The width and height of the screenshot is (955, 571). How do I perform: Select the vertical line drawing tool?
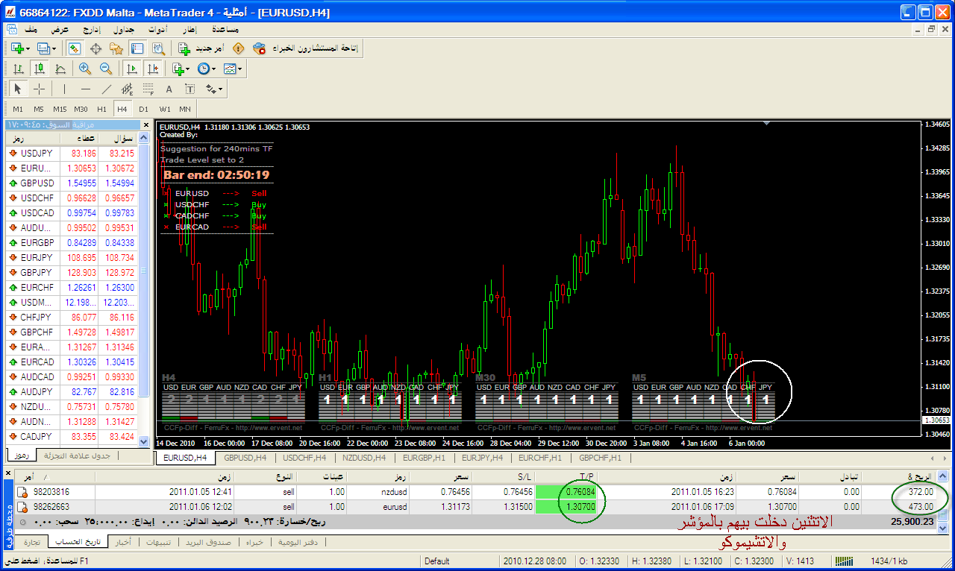65,89
